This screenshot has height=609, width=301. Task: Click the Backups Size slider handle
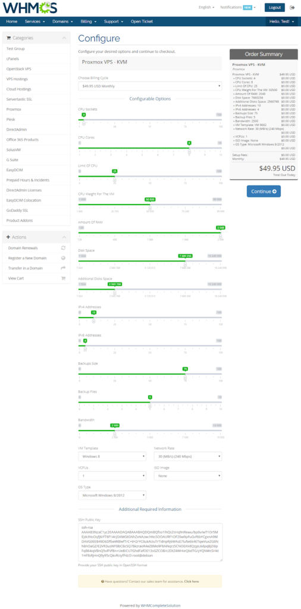click(185, 378)
